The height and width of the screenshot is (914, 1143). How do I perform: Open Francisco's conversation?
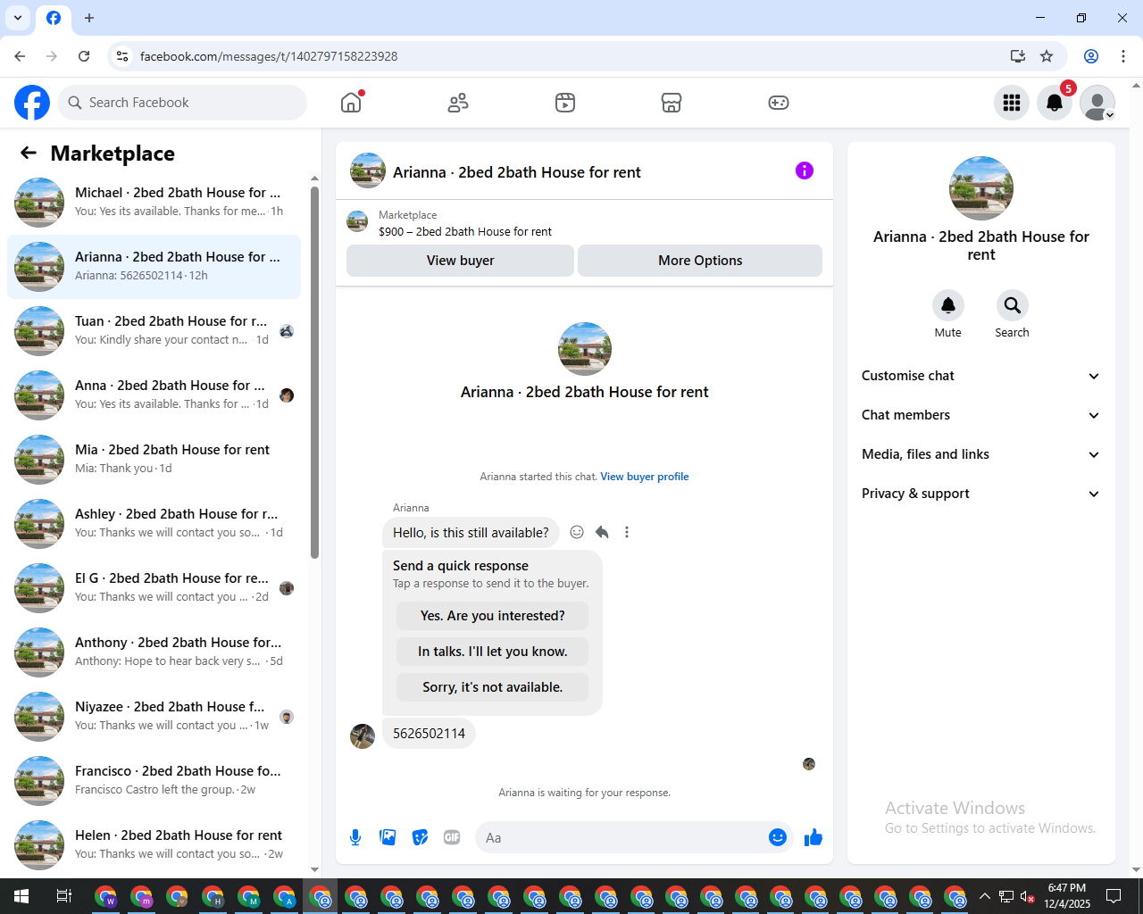click(154, 781)
